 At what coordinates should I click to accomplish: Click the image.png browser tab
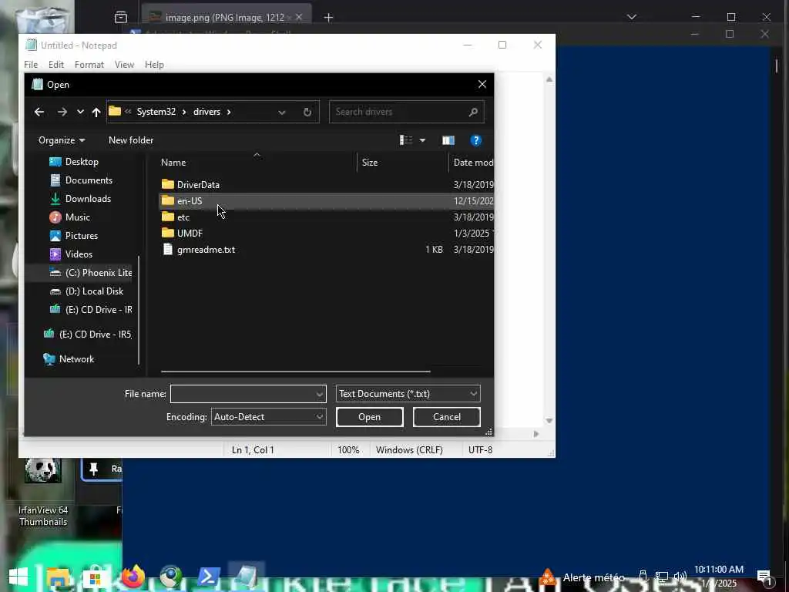coord(227,18)
